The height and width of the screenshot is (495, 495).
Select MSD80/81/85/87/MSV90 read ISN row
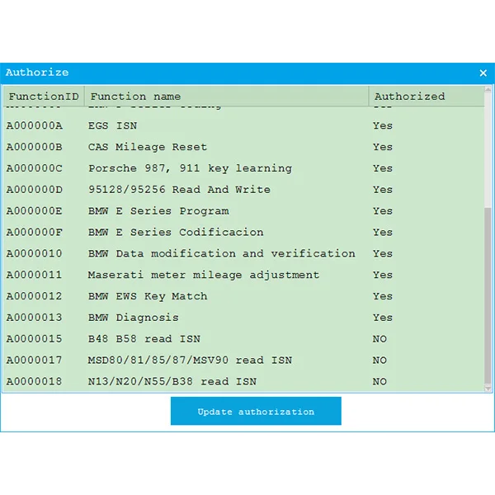tap(243, 361)
